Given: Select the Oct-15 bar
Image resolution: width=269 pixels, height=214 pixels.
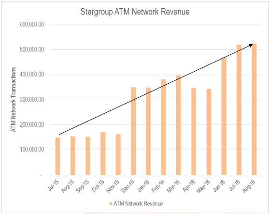Looking at the screenshot, I should tap(103, 153).
